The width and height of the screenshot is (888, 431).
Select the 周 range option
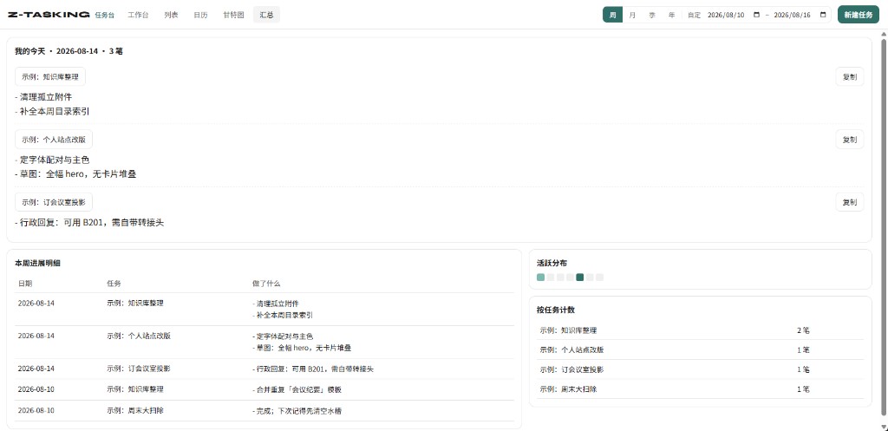tap(613, 16)
